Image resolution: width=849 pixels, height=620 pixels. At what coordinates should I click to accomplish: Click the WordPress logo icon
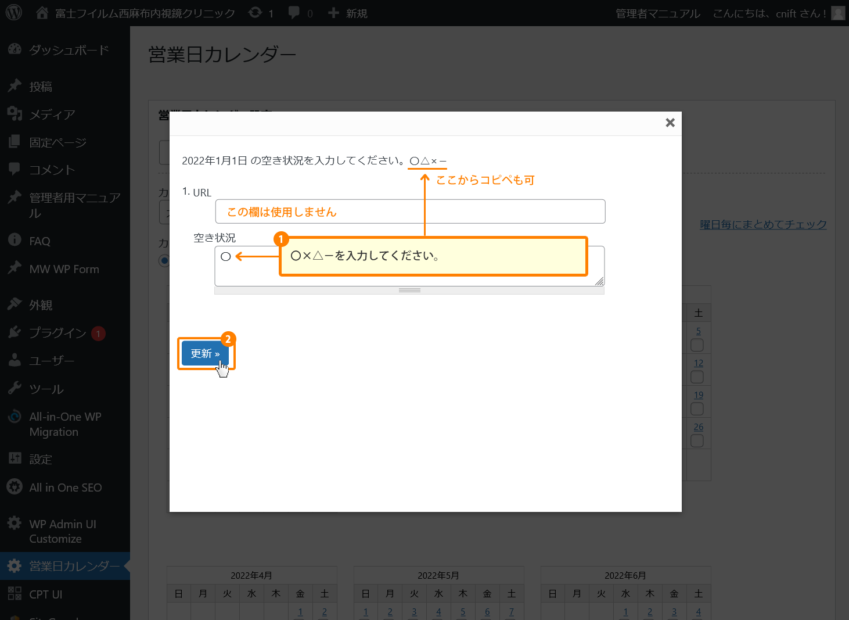point(13,12)
